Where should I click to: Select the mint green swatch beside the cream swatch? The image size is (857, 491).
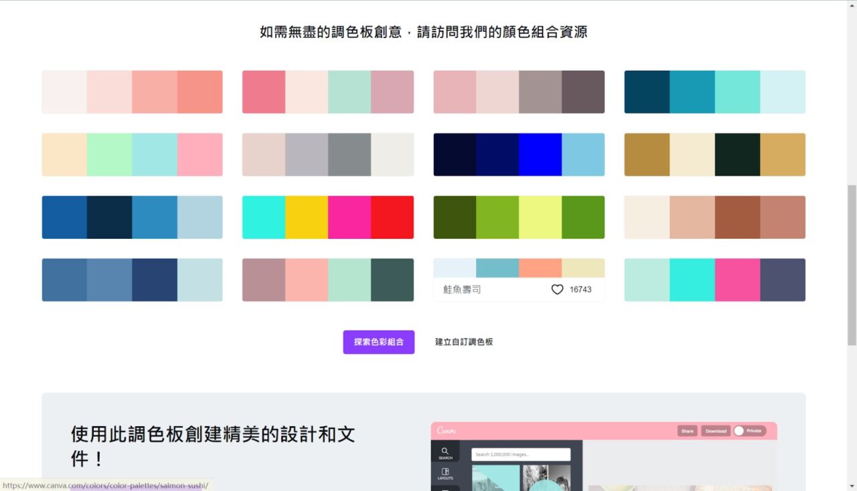[x=109, y=155]
